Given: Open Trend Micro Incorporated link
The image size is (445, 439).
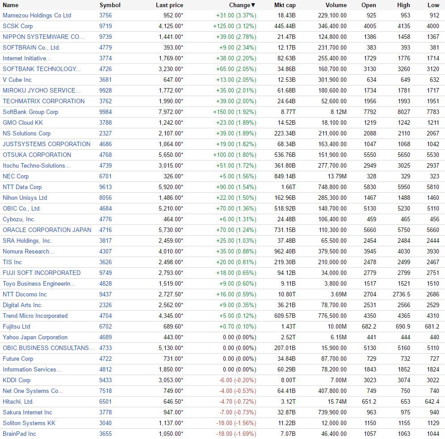Looking at the screenshot, I should click(x=35, y=316).
